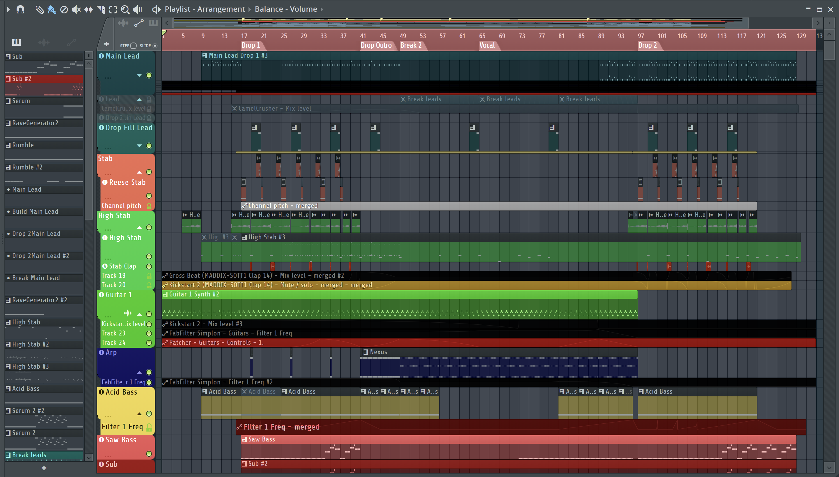The width and height of the screenshot is (839, 477).
Task: Collapse Drop Fill Lead group arrow
Action: (x=139, y=146)
